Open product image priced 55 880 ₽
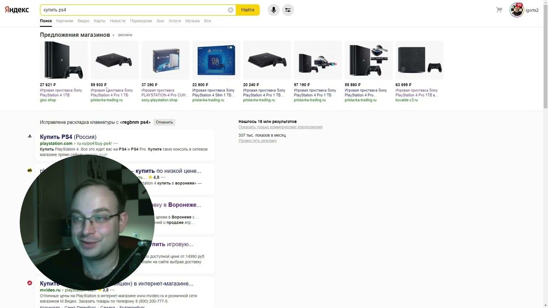Screen dimensions: 548x308 369,60
